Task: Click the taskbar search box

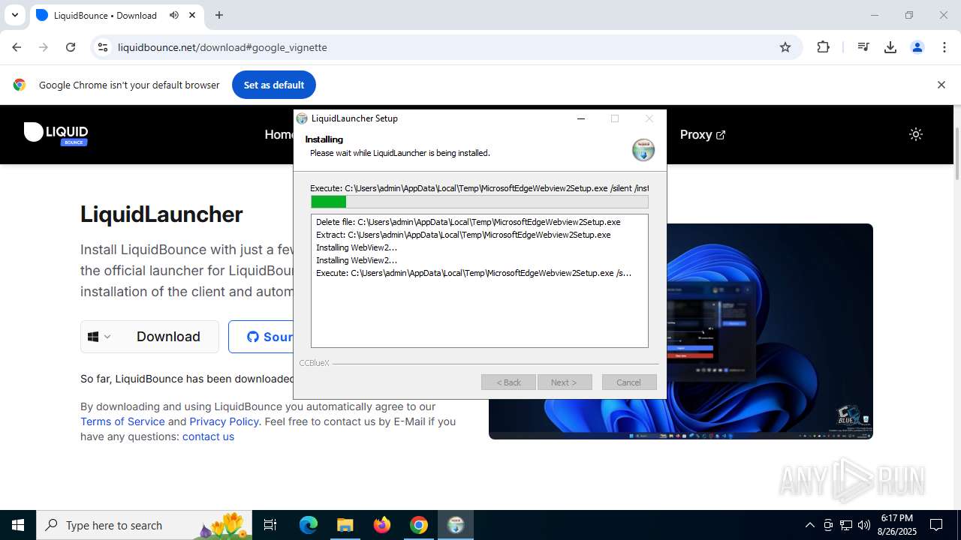Action: click(146, 525)
